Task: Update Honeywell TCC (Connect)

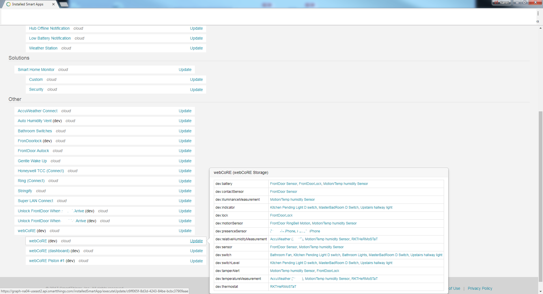Action: pos(185,171)
